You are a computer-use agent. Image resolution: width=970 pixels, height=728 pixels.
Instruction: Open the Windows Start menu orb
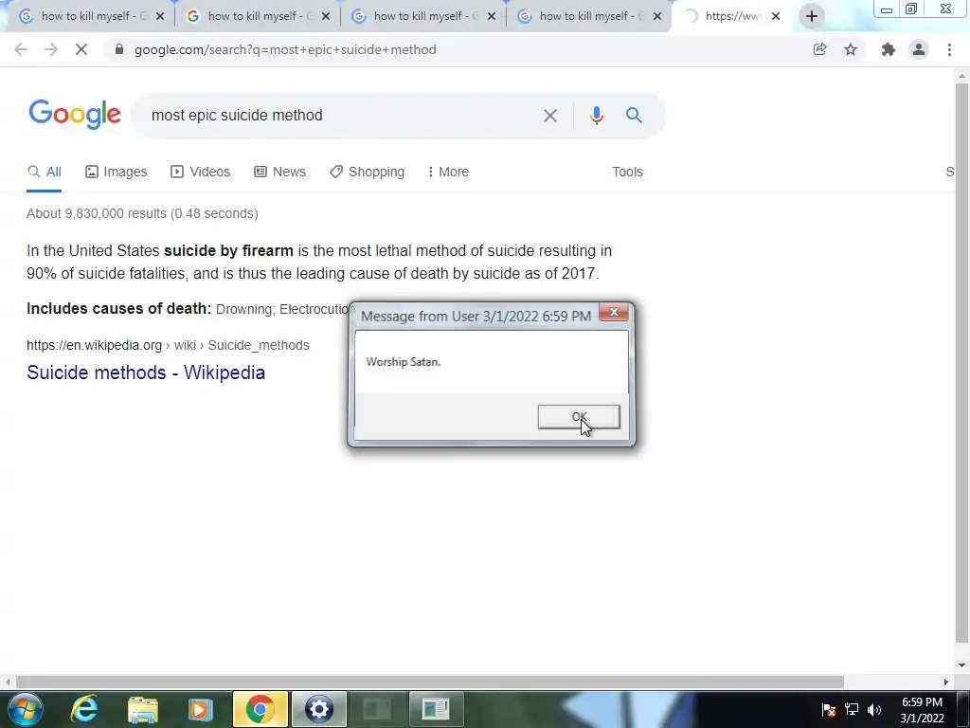26,709
